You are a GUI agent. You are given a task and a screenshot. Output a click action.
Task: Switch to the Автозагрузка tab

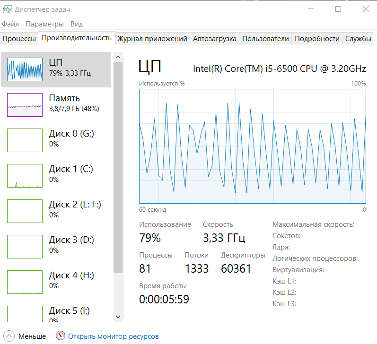(x=214, y=39)
